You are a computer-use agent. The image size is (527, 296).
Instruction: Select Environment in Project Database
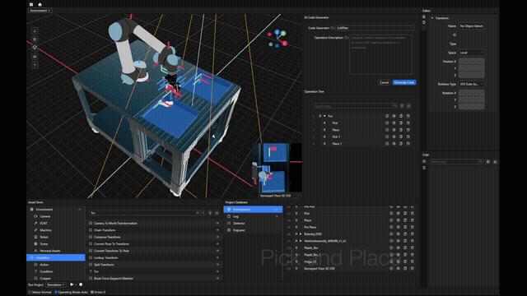pyautogui.click(x=253, y=210)
